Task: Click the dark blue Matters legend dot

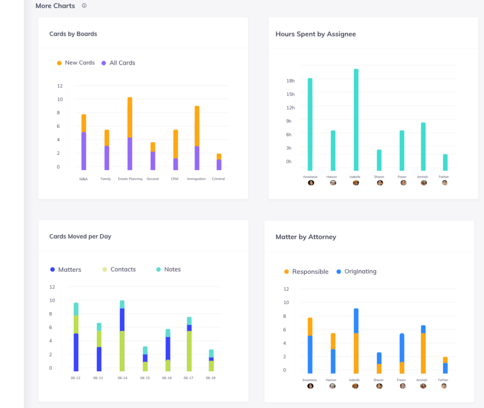Action: coord(52,269)
